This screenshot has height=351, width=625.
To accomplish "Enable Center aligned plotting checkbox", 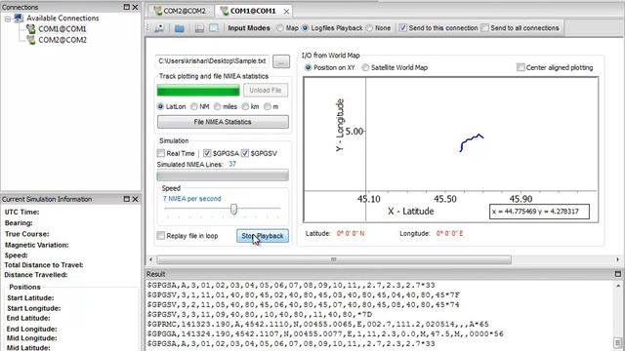I will [521, 67].
